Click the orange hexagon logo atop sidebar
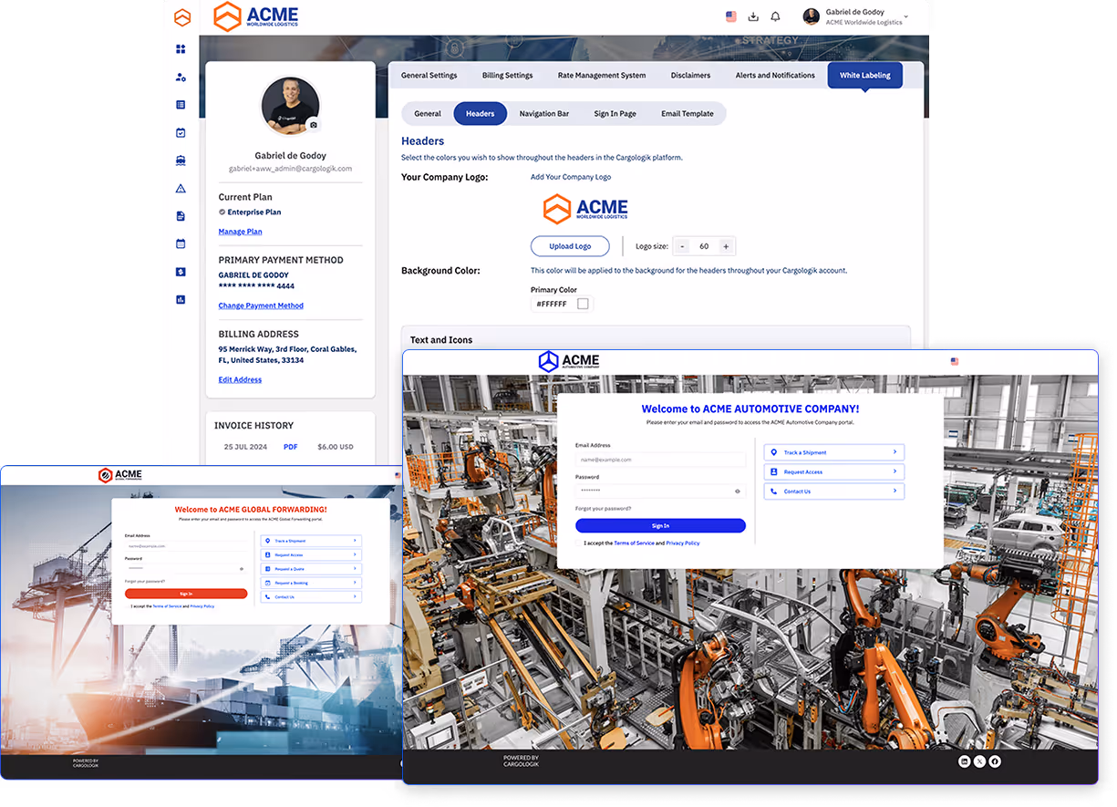 [x=182, y=17]
